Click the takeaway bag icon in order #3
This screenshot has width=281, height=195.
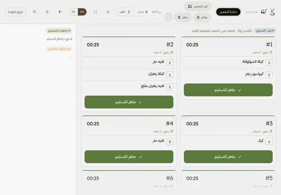[x=271, y=131]
